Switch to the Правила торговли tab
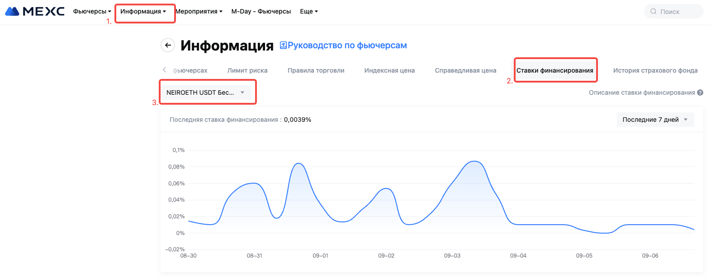The width and height of the screenshot is (711, 277). pos(316,70)
